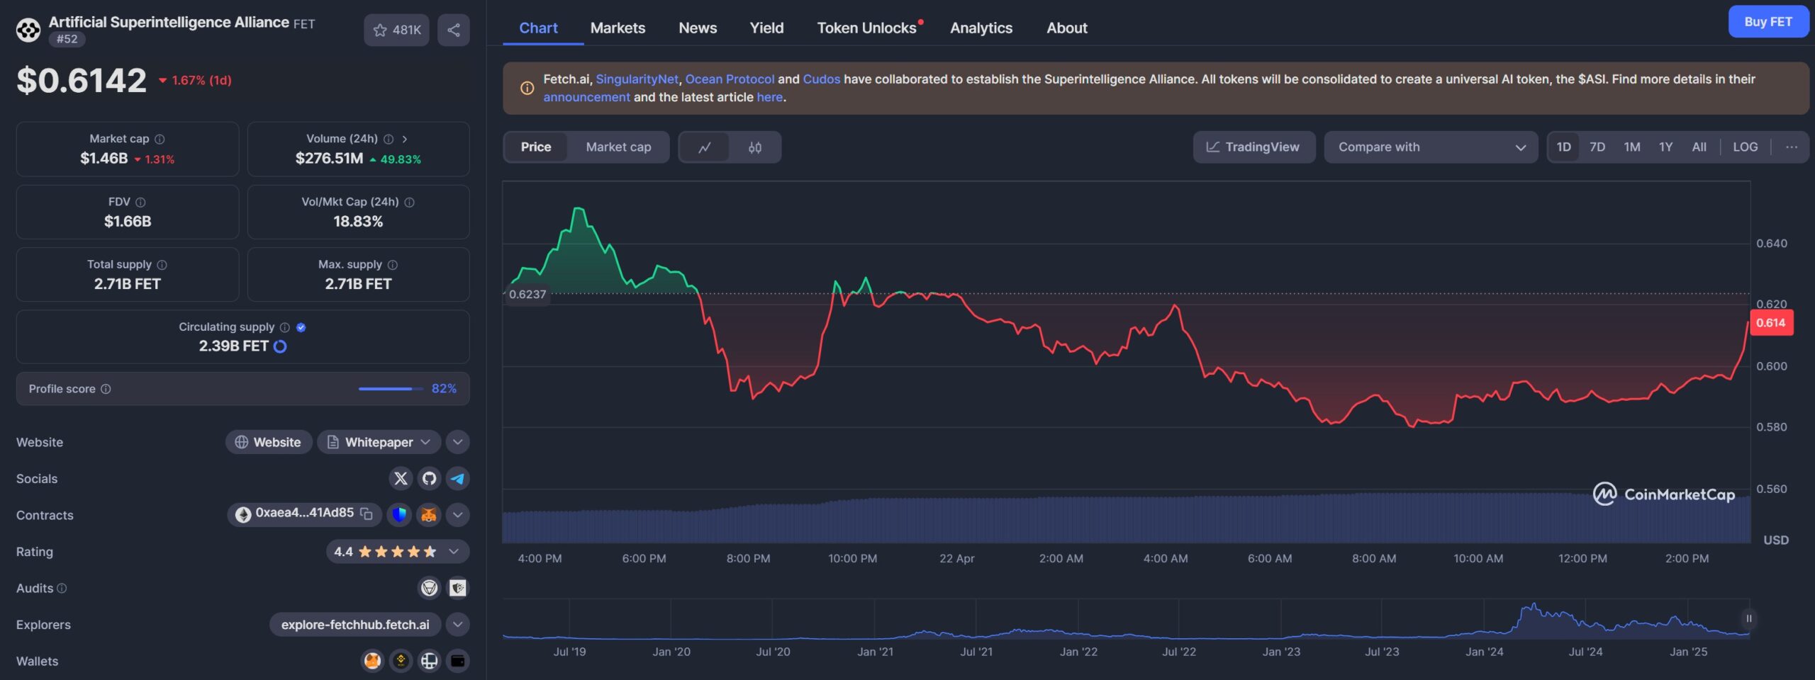1815x680 pixels.
Task: Add FET to watchlist with star button
Action: tap(396, 30)
